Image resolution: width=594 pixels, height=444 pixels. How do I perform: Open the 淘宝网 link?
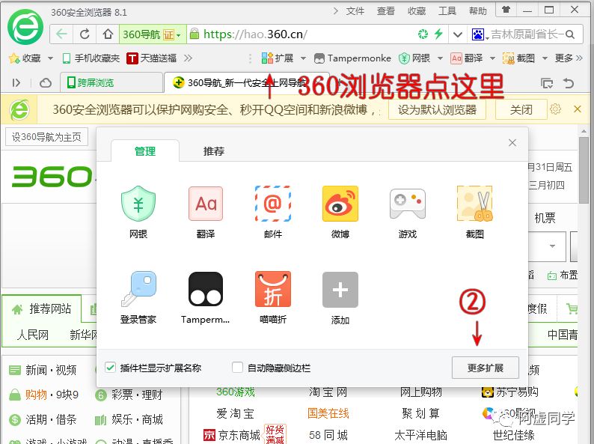(x=328, y=392)
